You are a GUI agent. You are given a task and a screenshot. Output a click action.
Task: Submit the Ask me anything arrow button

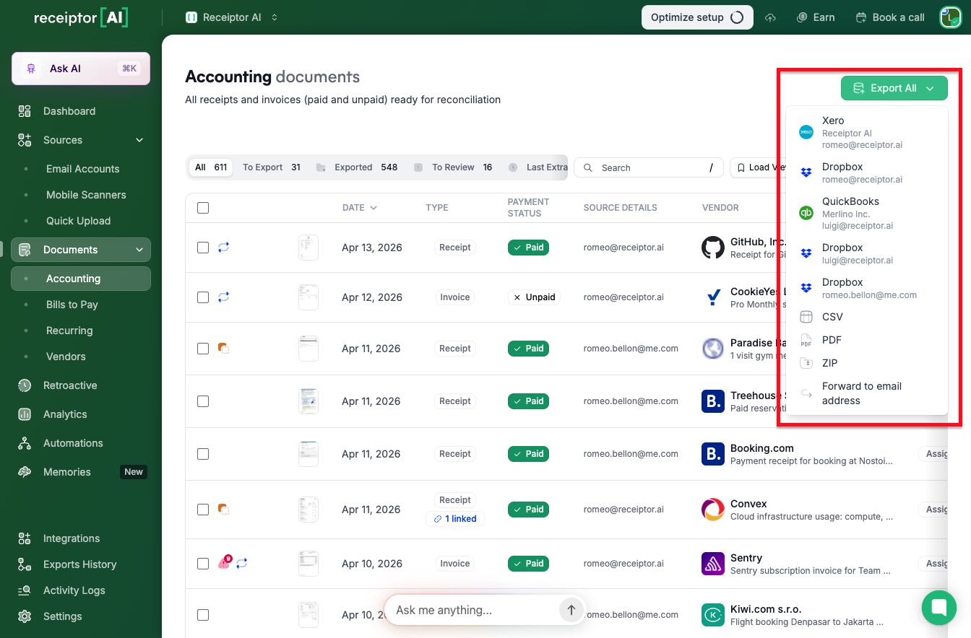[x=571, y=610]
